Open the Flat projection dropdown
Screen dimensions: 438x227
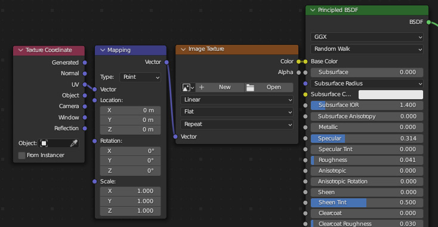click(237, 112)
